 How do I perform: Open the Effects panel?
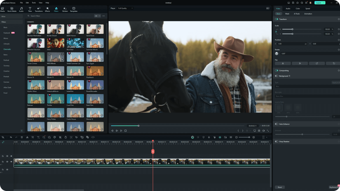[x=47, y=9]
